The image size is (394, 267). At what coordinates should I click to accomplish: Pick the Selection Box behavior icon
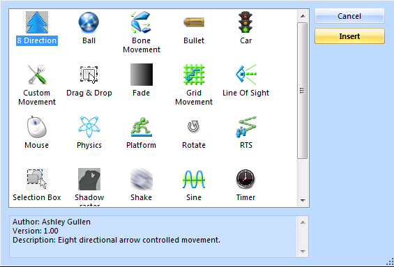(37, 179)
